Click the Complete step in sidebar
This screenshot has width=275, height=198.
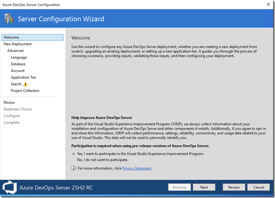coord(11,123)
